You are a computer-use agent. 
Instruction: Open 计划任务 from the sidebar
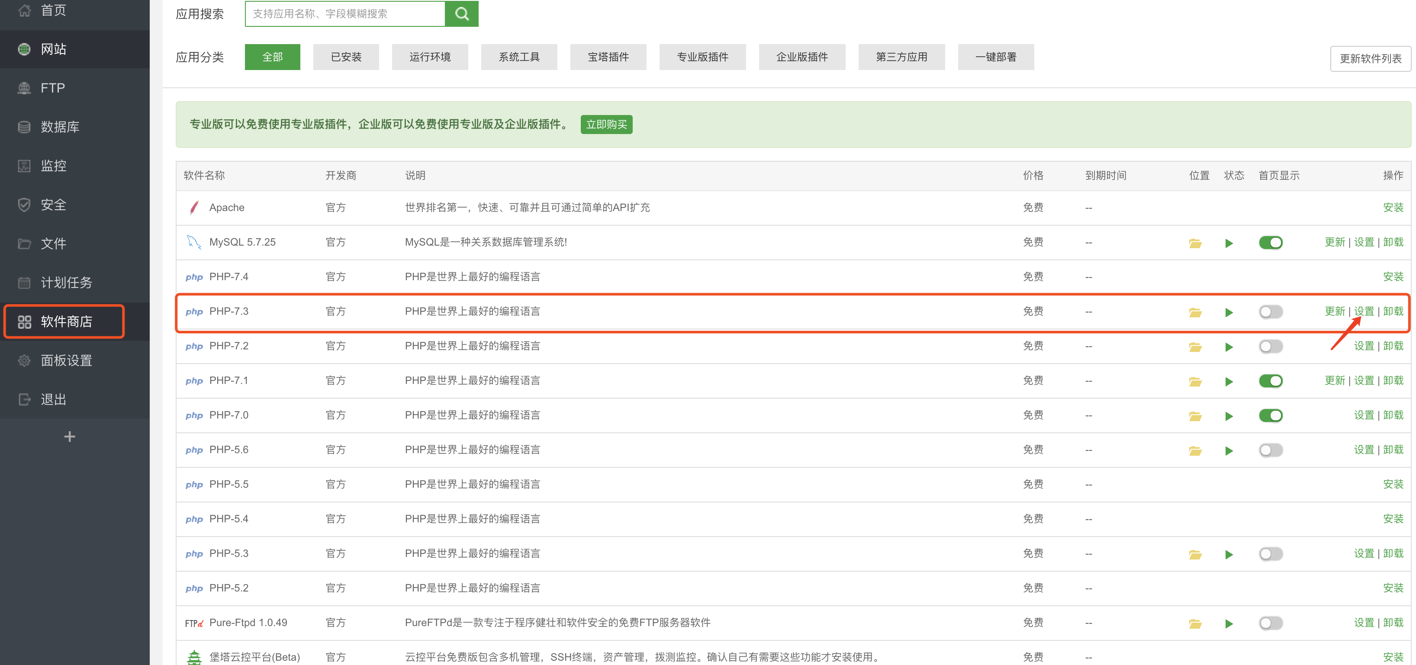[x=67, y=282]
